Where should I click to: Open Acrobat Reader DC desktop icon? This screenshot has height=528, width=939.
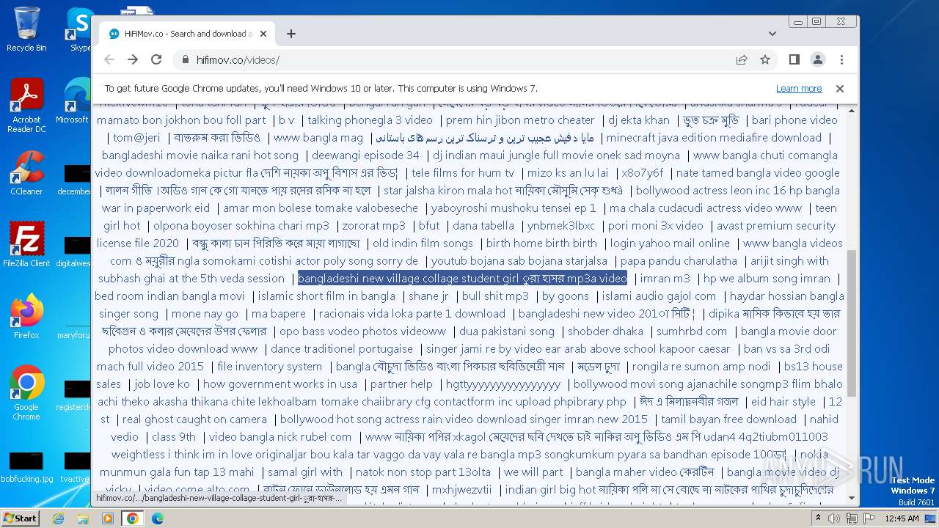[x=26, y=106]
